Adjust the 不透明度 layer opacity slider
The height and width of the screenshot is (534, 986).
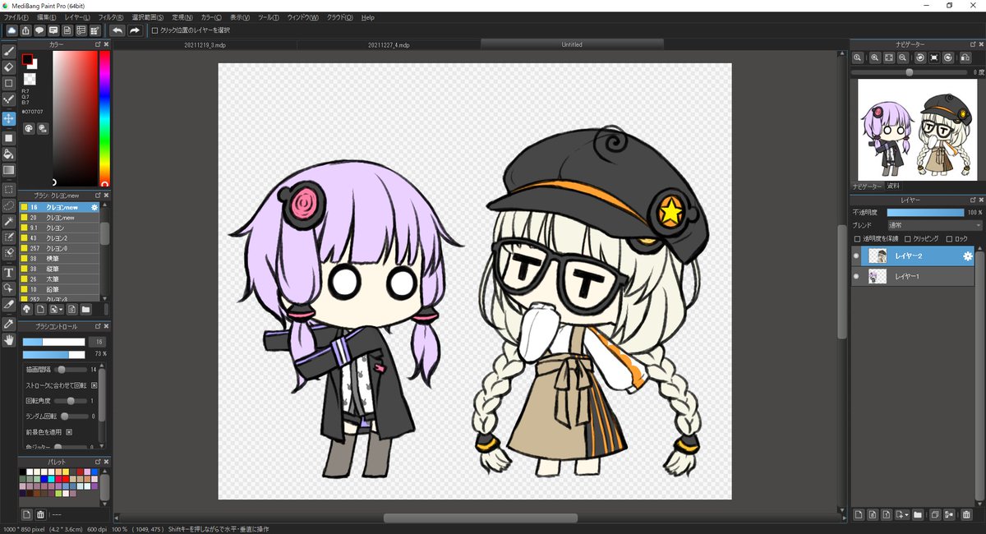(925, 213)
